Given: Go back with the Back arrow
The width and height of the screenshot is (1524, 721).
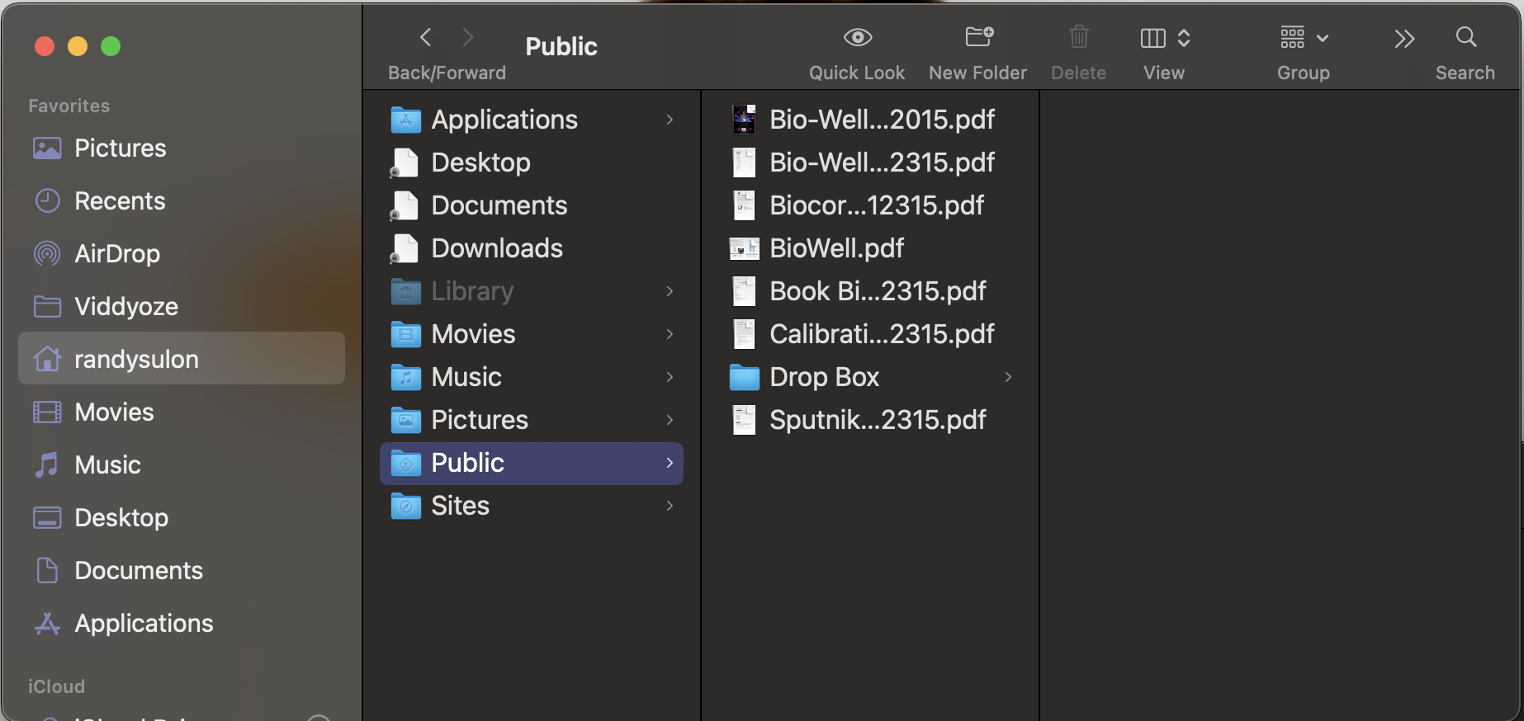Looking at the screenshot, I should pyautogui.click(x=426, y=38).
